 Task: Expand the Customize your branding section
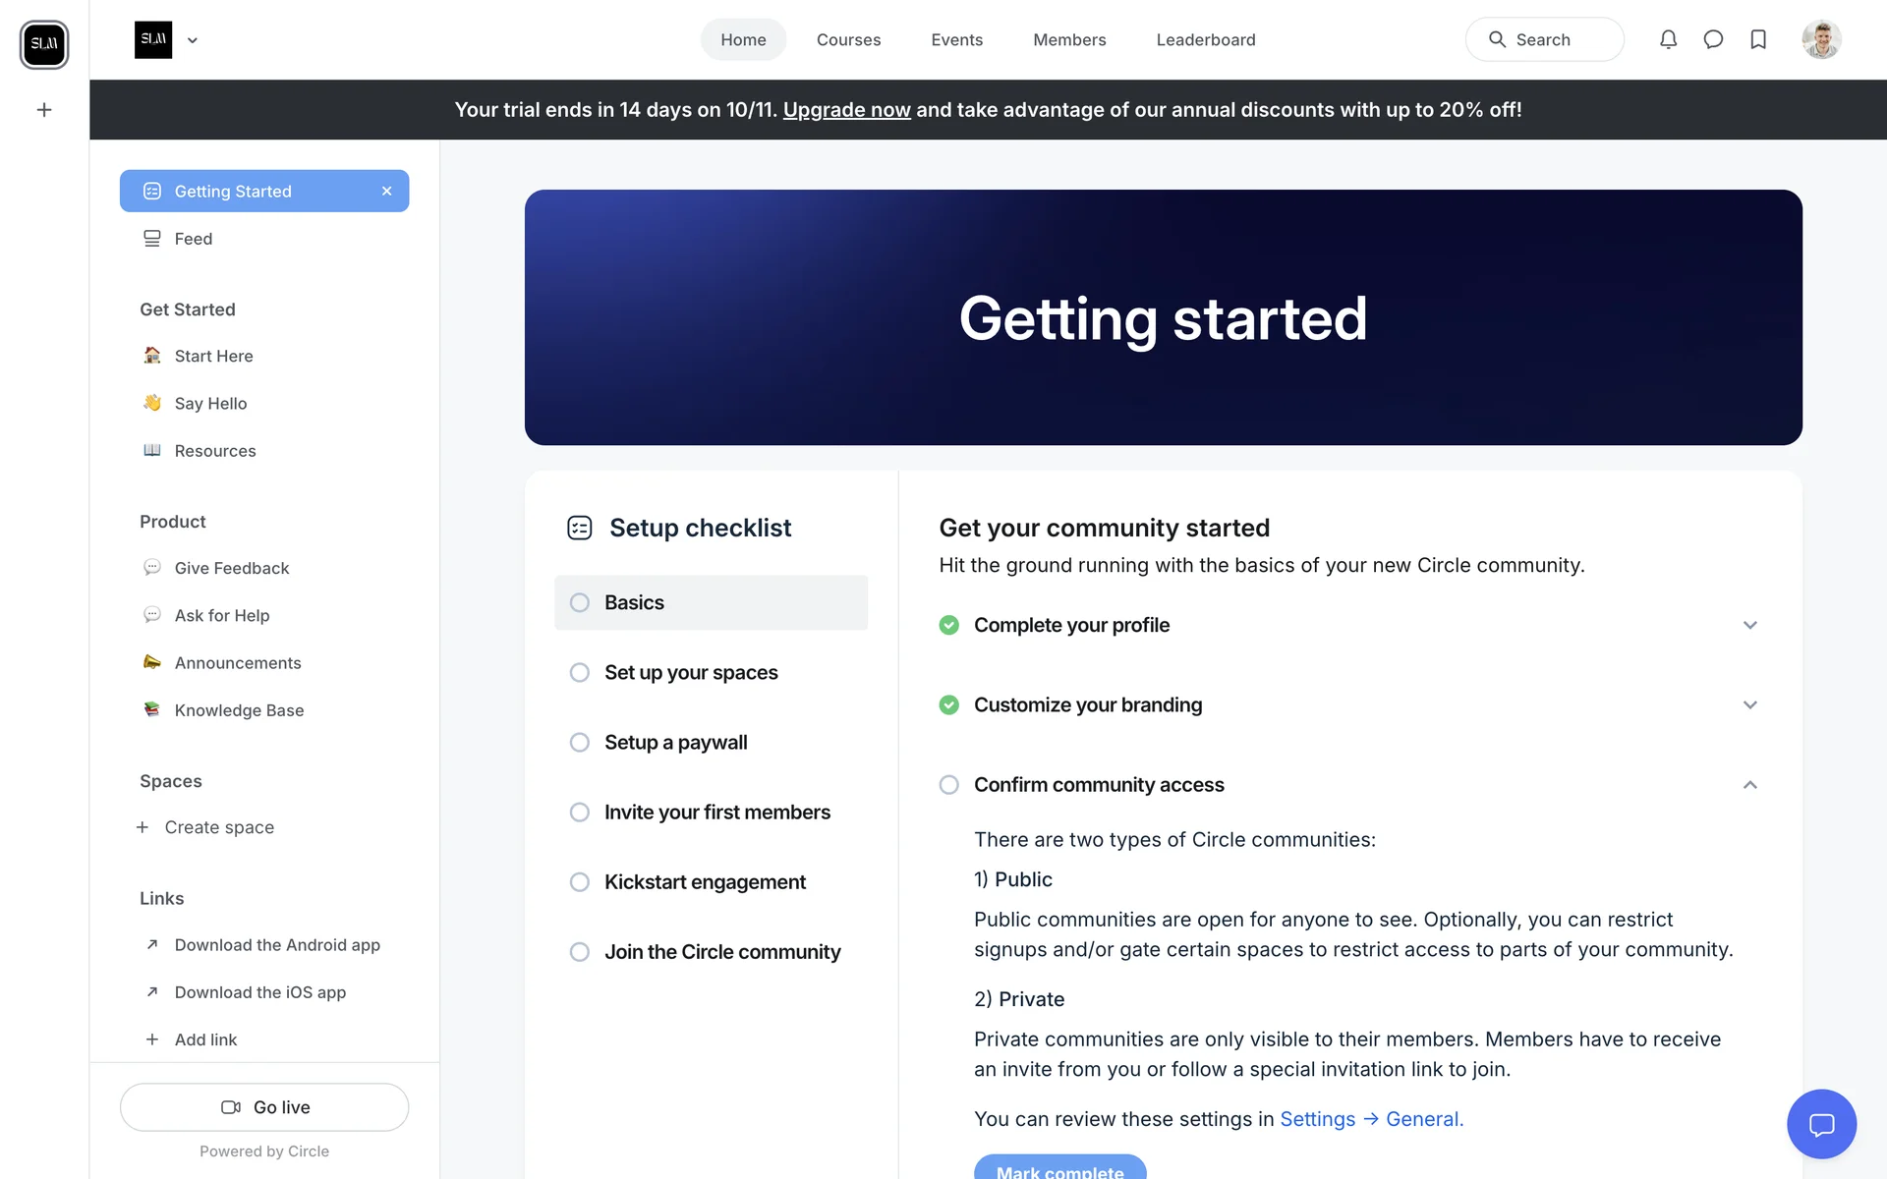1749,705
